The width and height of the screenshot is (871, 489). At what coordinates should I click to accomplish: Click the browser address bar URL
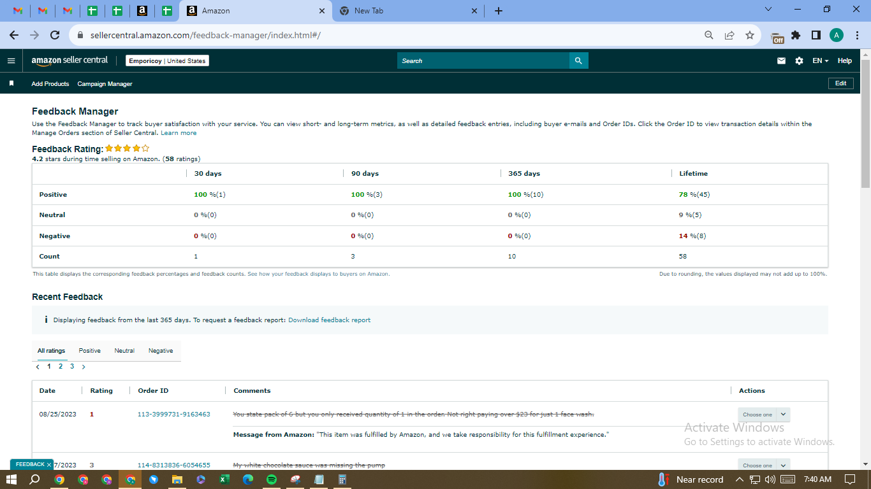(205, 36)
